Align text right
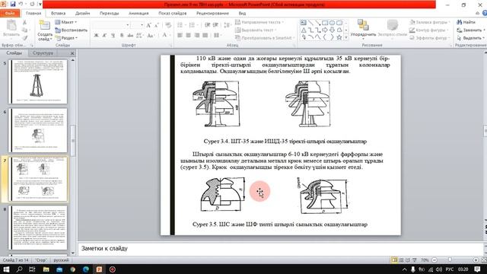 point(196,36)
